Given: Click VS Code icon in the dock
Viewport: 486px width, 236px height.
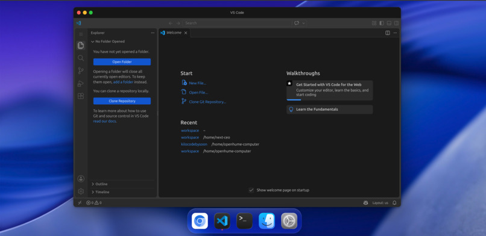Looking at the screenshot, I should 222,221.
